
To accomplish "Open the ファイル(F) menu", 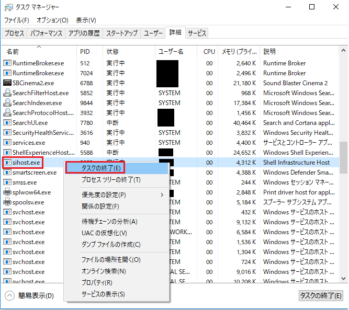I will 16,20.
